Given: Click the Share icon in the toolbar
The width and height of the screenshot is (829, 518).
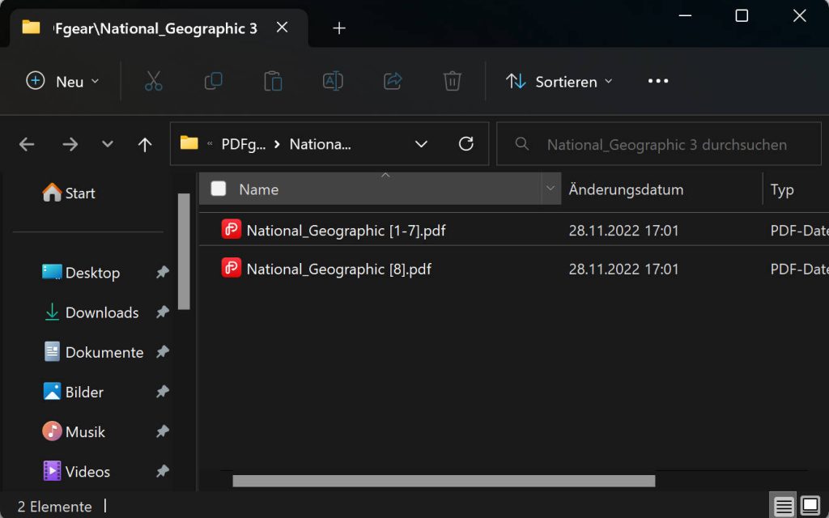Looking at the screenshot, I should pyautogui.click(x=393, y=81).
